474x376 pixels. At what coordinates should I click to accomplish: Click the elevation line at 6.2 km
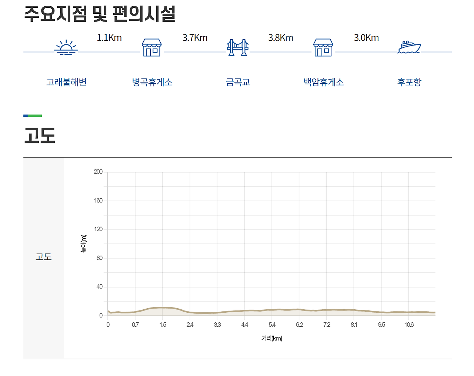click(x=299, y=309)
